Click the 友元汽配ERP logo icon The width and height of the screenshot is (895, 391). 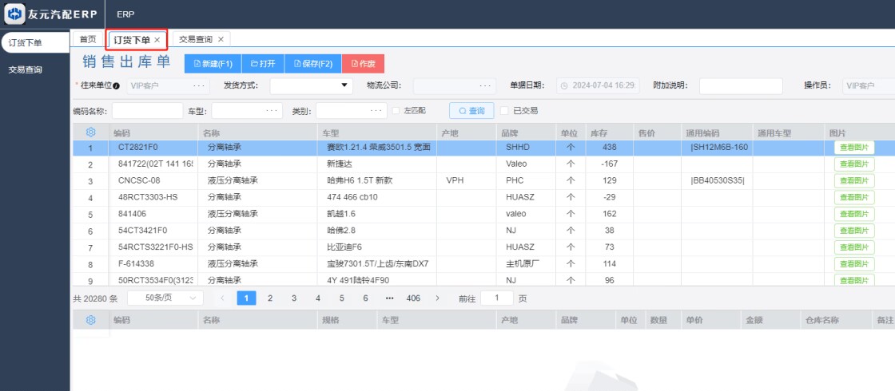15,14
